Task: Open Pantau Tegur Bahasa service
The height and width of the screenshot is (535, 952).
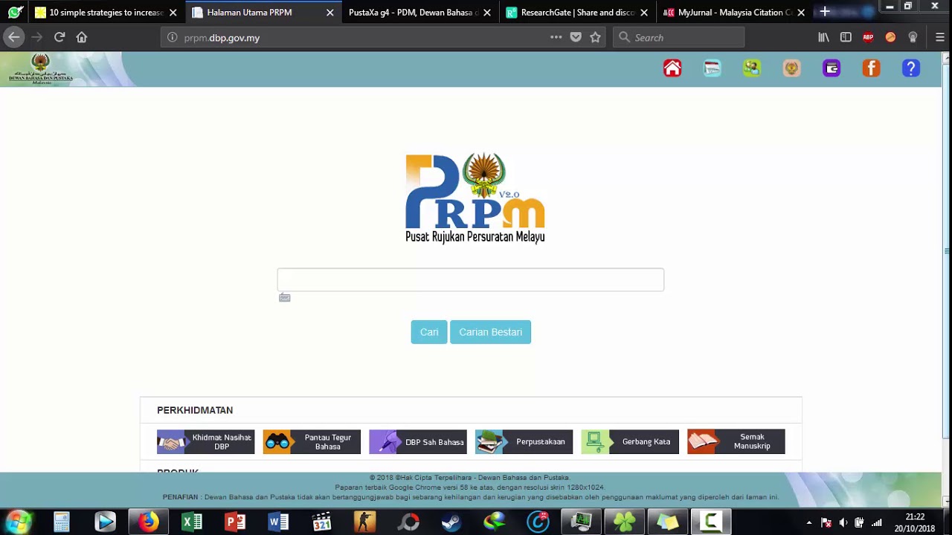Action: pos(312,442)
